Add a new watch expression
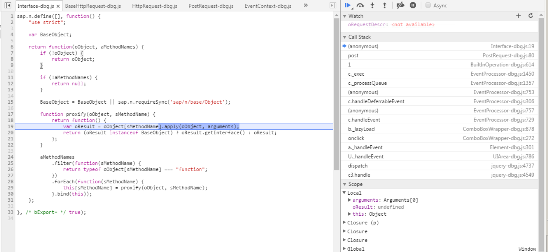This screenshot has width=548, height=252. tap(518, 15)
